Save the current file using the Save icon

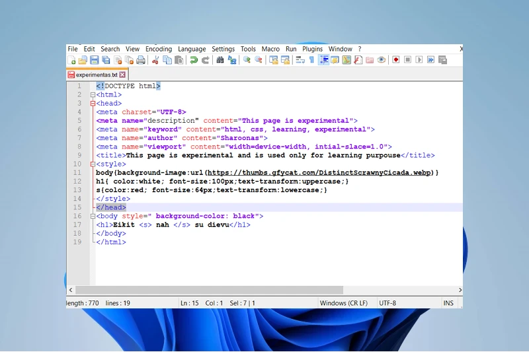pos(95,60)
